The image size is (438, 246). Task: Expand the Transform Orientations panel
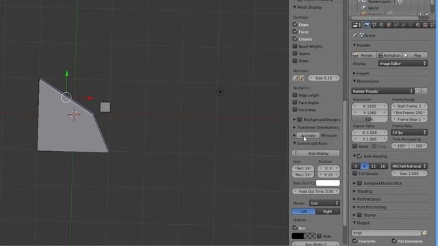[294, 128]
